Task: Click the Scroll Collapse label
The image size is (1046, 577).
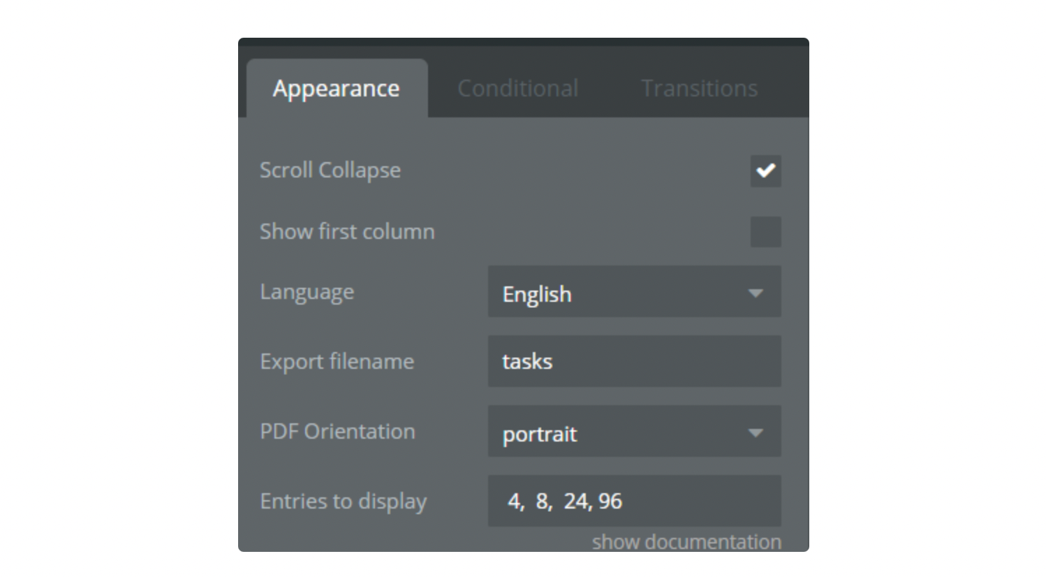Action: coord(330,170)
